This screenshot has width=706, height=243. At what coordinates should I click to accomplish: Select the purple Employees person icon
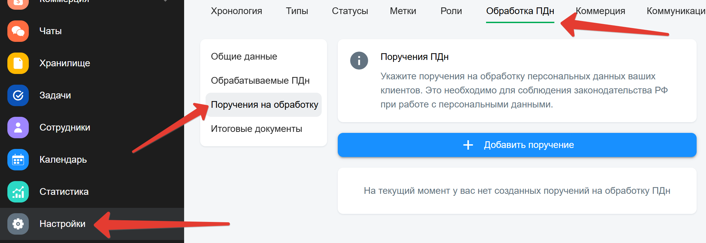pyautogui.click(x=18, y=128)
